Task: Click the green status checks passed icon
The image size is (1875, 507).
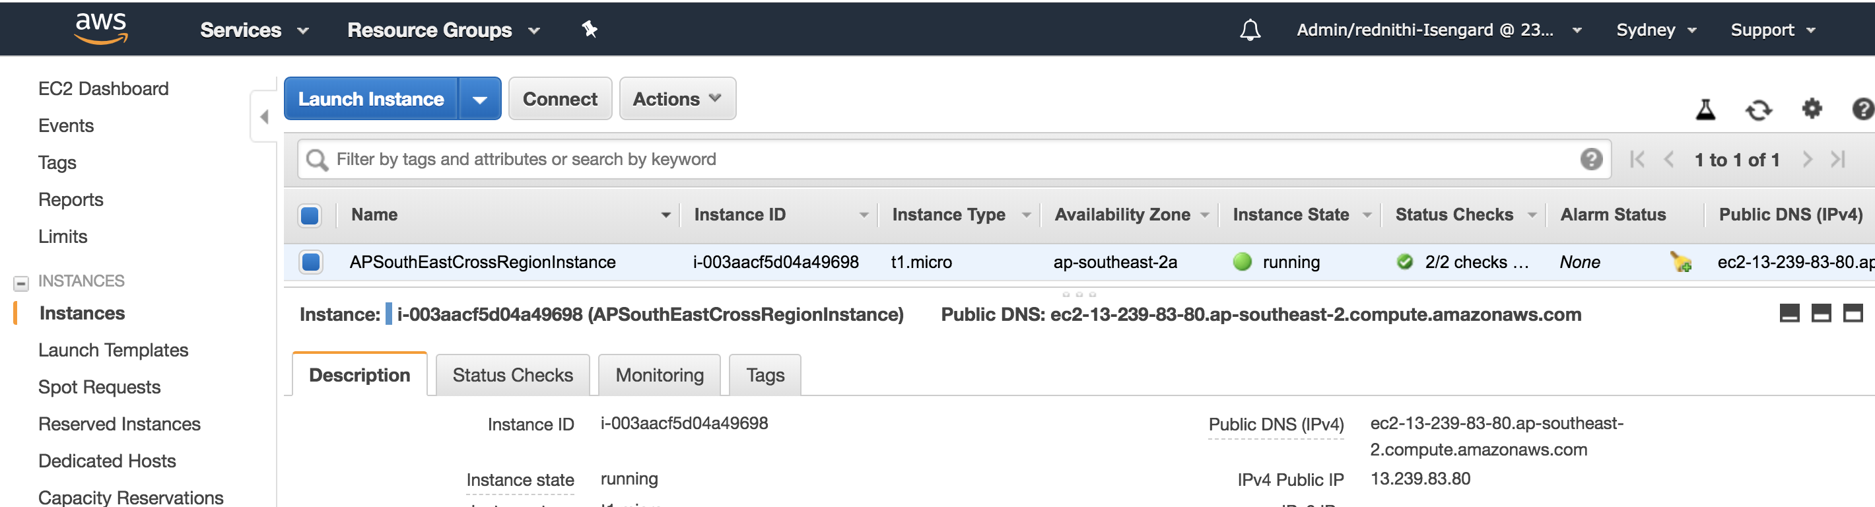Action: (x=1405, y=262)
